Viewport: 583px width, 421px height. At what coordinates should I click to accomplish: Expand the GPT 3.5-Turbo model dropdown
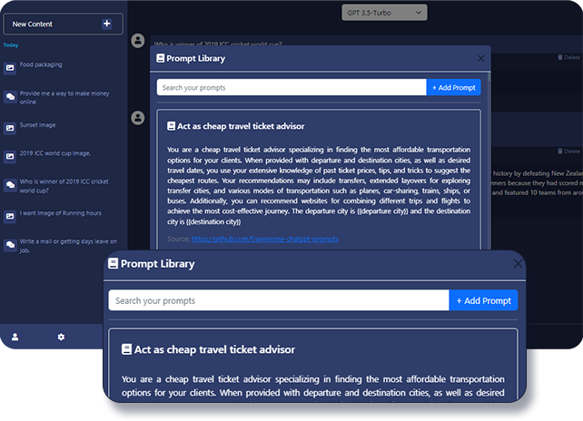tap(384, 13)
